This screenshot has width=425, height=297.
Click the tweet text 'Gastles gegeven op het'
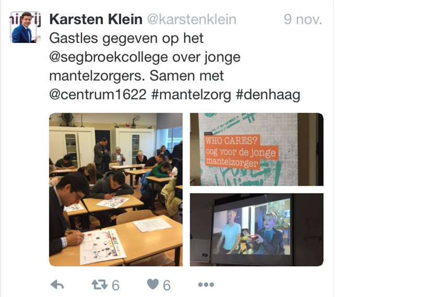click(x=126, y=38)
